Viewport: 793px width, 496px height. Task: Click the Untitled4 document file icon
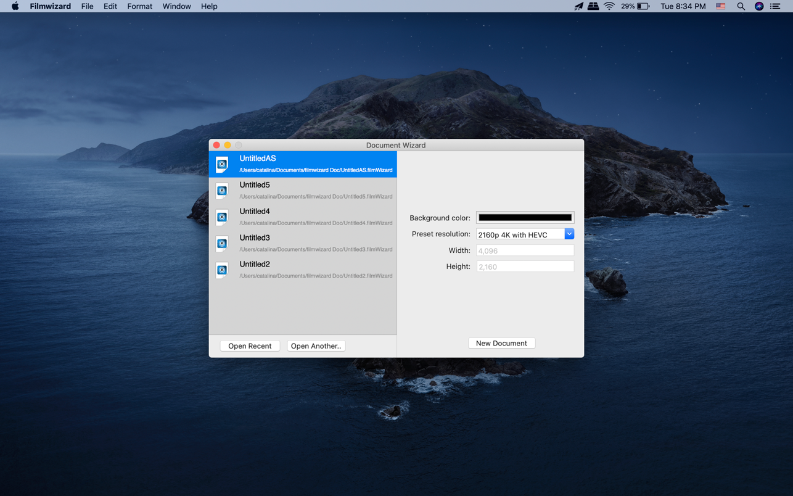pyautogui.click(x=222, y=217)
